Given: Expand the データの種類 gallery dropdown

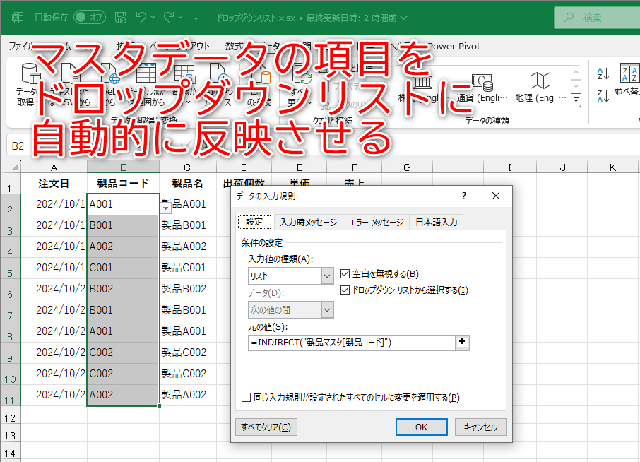Looking at the screenshot, I should click(x=575, y=100).
